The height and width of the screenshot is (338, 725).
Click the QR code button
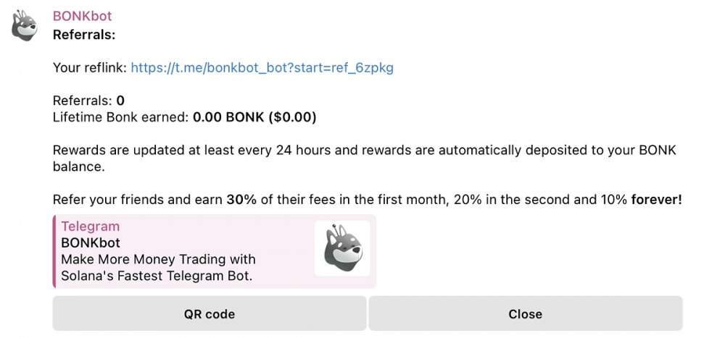pos(210,314)
